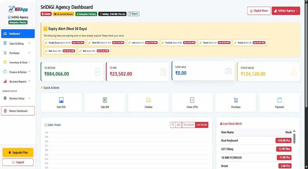
Task: Click the To Pay arrow icon
Action: click(x=163, y=72)
